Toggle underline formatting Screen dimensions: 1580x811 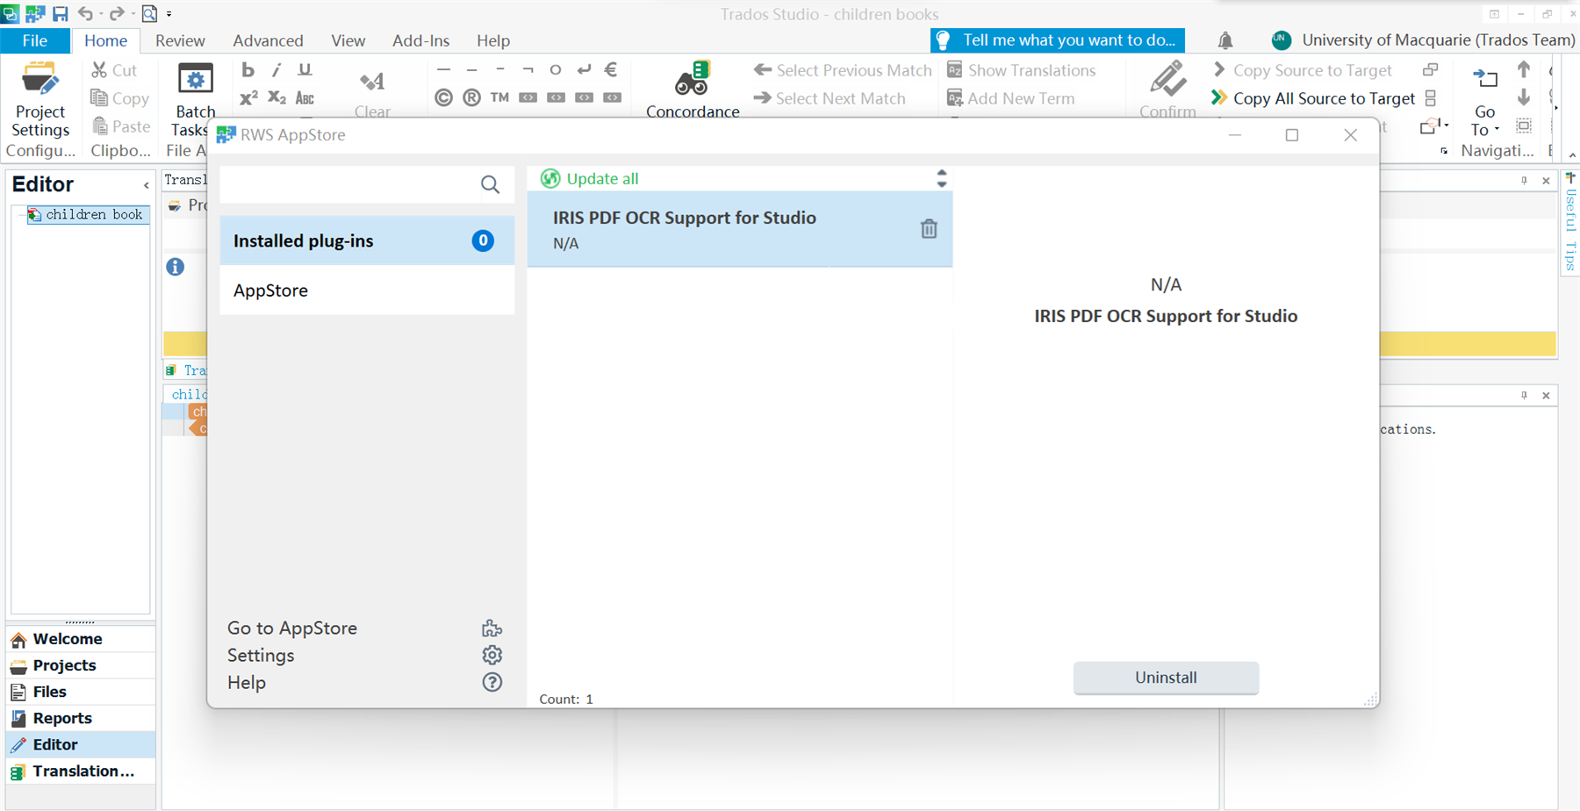click(305, 70)
